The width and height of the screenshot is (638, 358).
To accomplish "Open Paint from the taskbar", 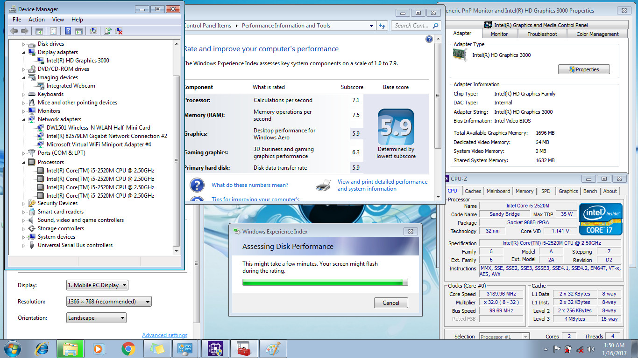I will point(273,349).
